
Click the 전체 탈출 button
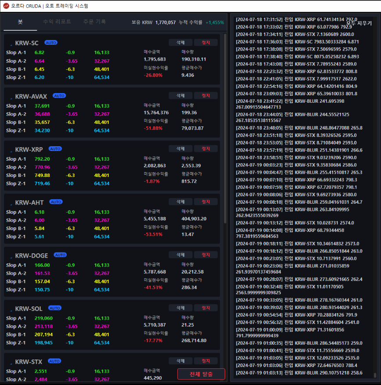click(x=201, y=374)
